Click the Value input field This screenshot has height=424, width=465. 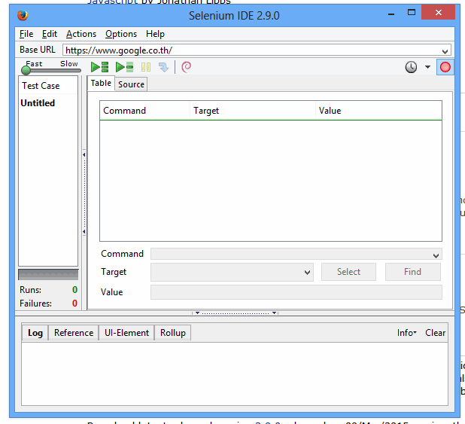point(296,292)
